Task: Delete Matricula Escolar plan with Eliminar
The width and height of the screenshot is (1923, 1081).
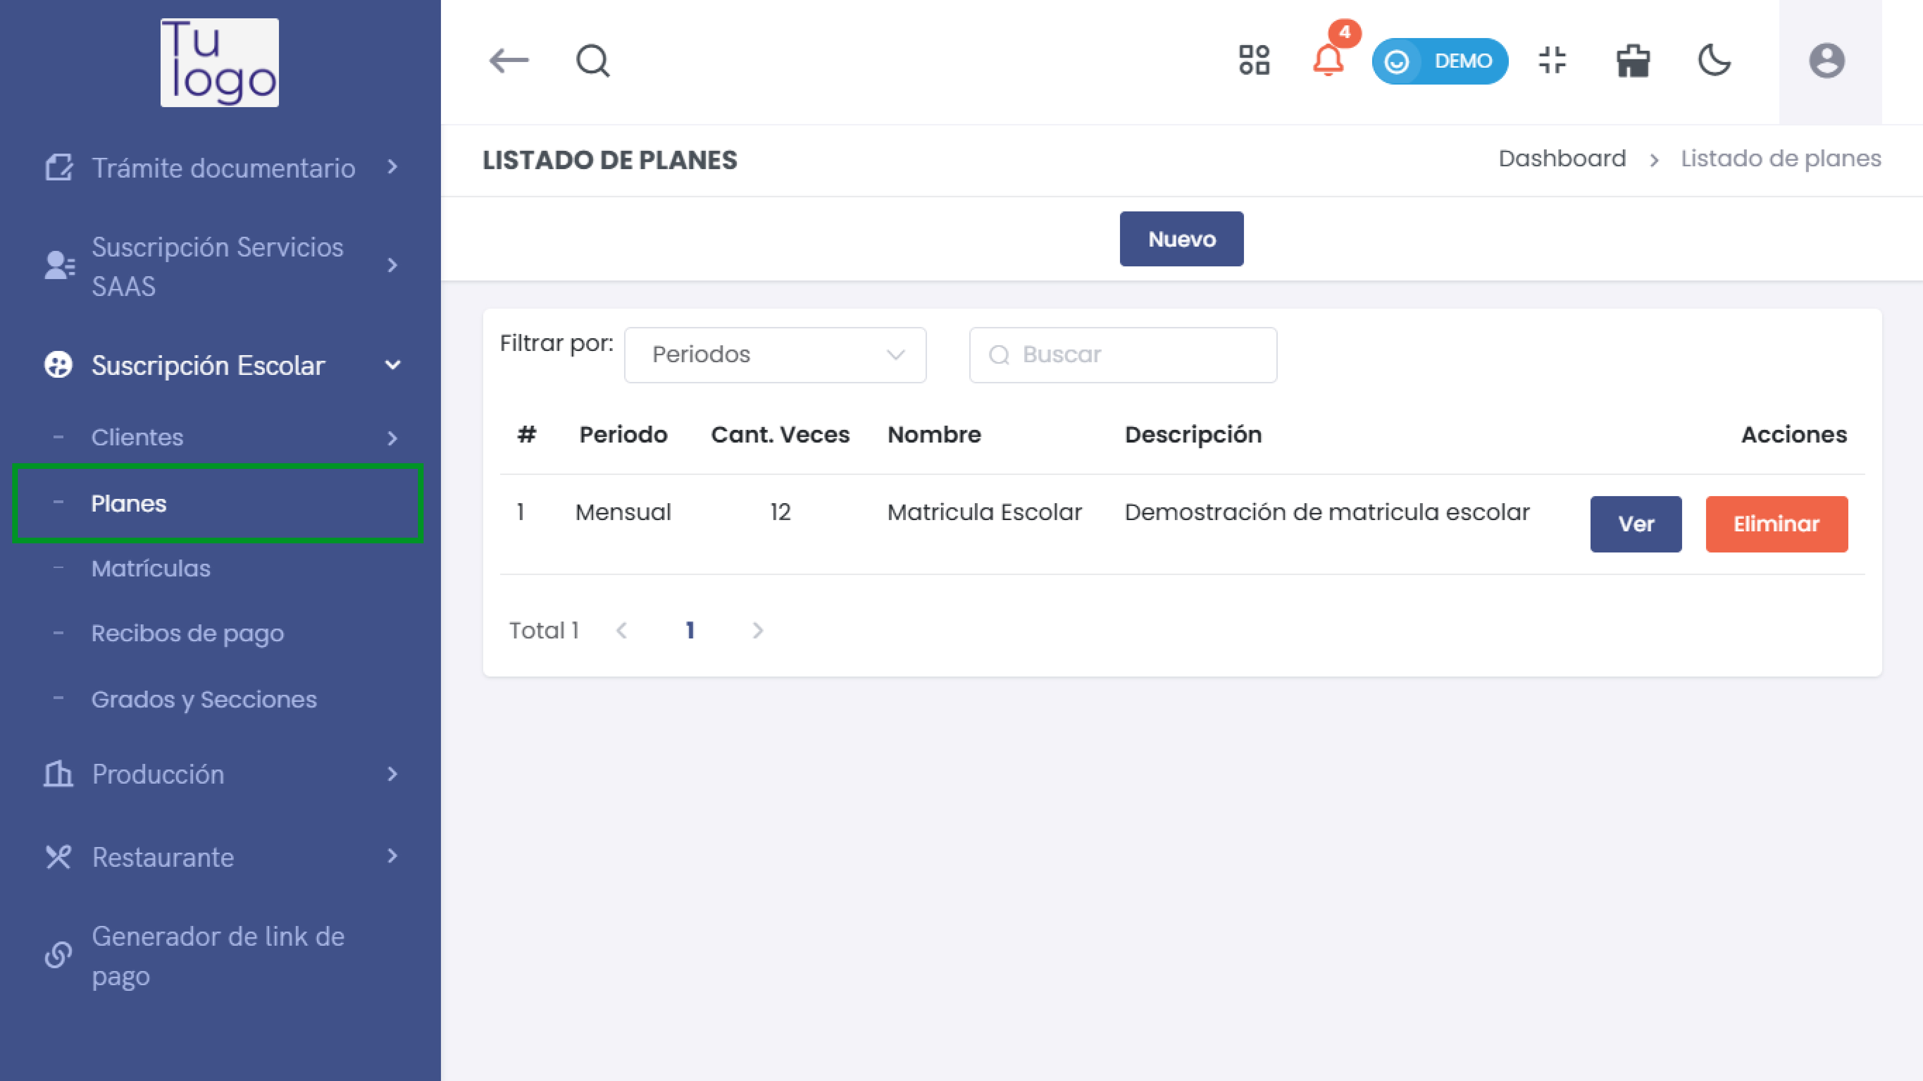Action: point(1776,524)
